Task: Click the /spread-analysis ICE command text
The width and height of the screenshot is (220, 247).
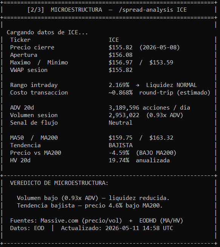Action: (153, 10)
